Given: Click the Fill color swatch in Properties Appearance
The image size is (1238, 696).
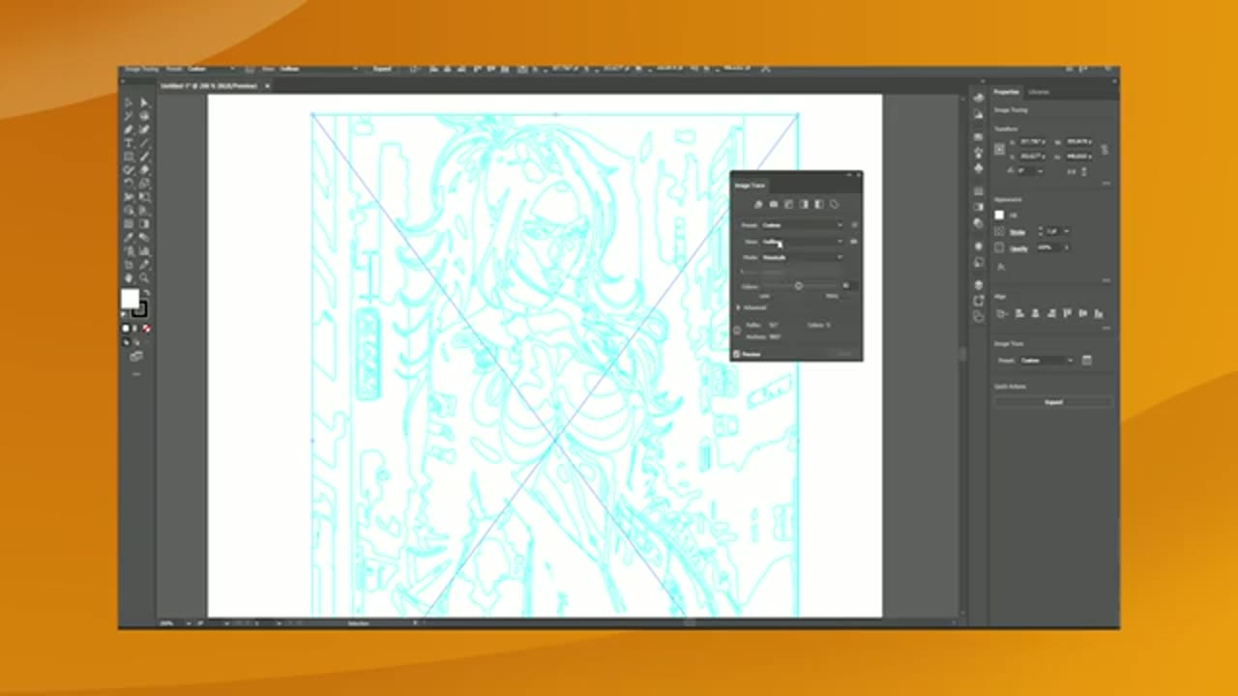Looking at the screenshot, I should 1000,215.
